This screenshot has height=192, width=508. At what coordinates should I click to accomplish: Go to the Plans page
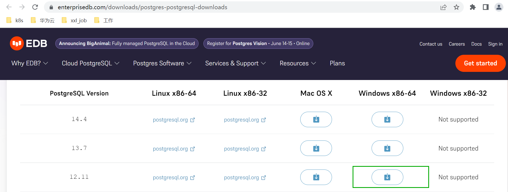pos(337,63)
